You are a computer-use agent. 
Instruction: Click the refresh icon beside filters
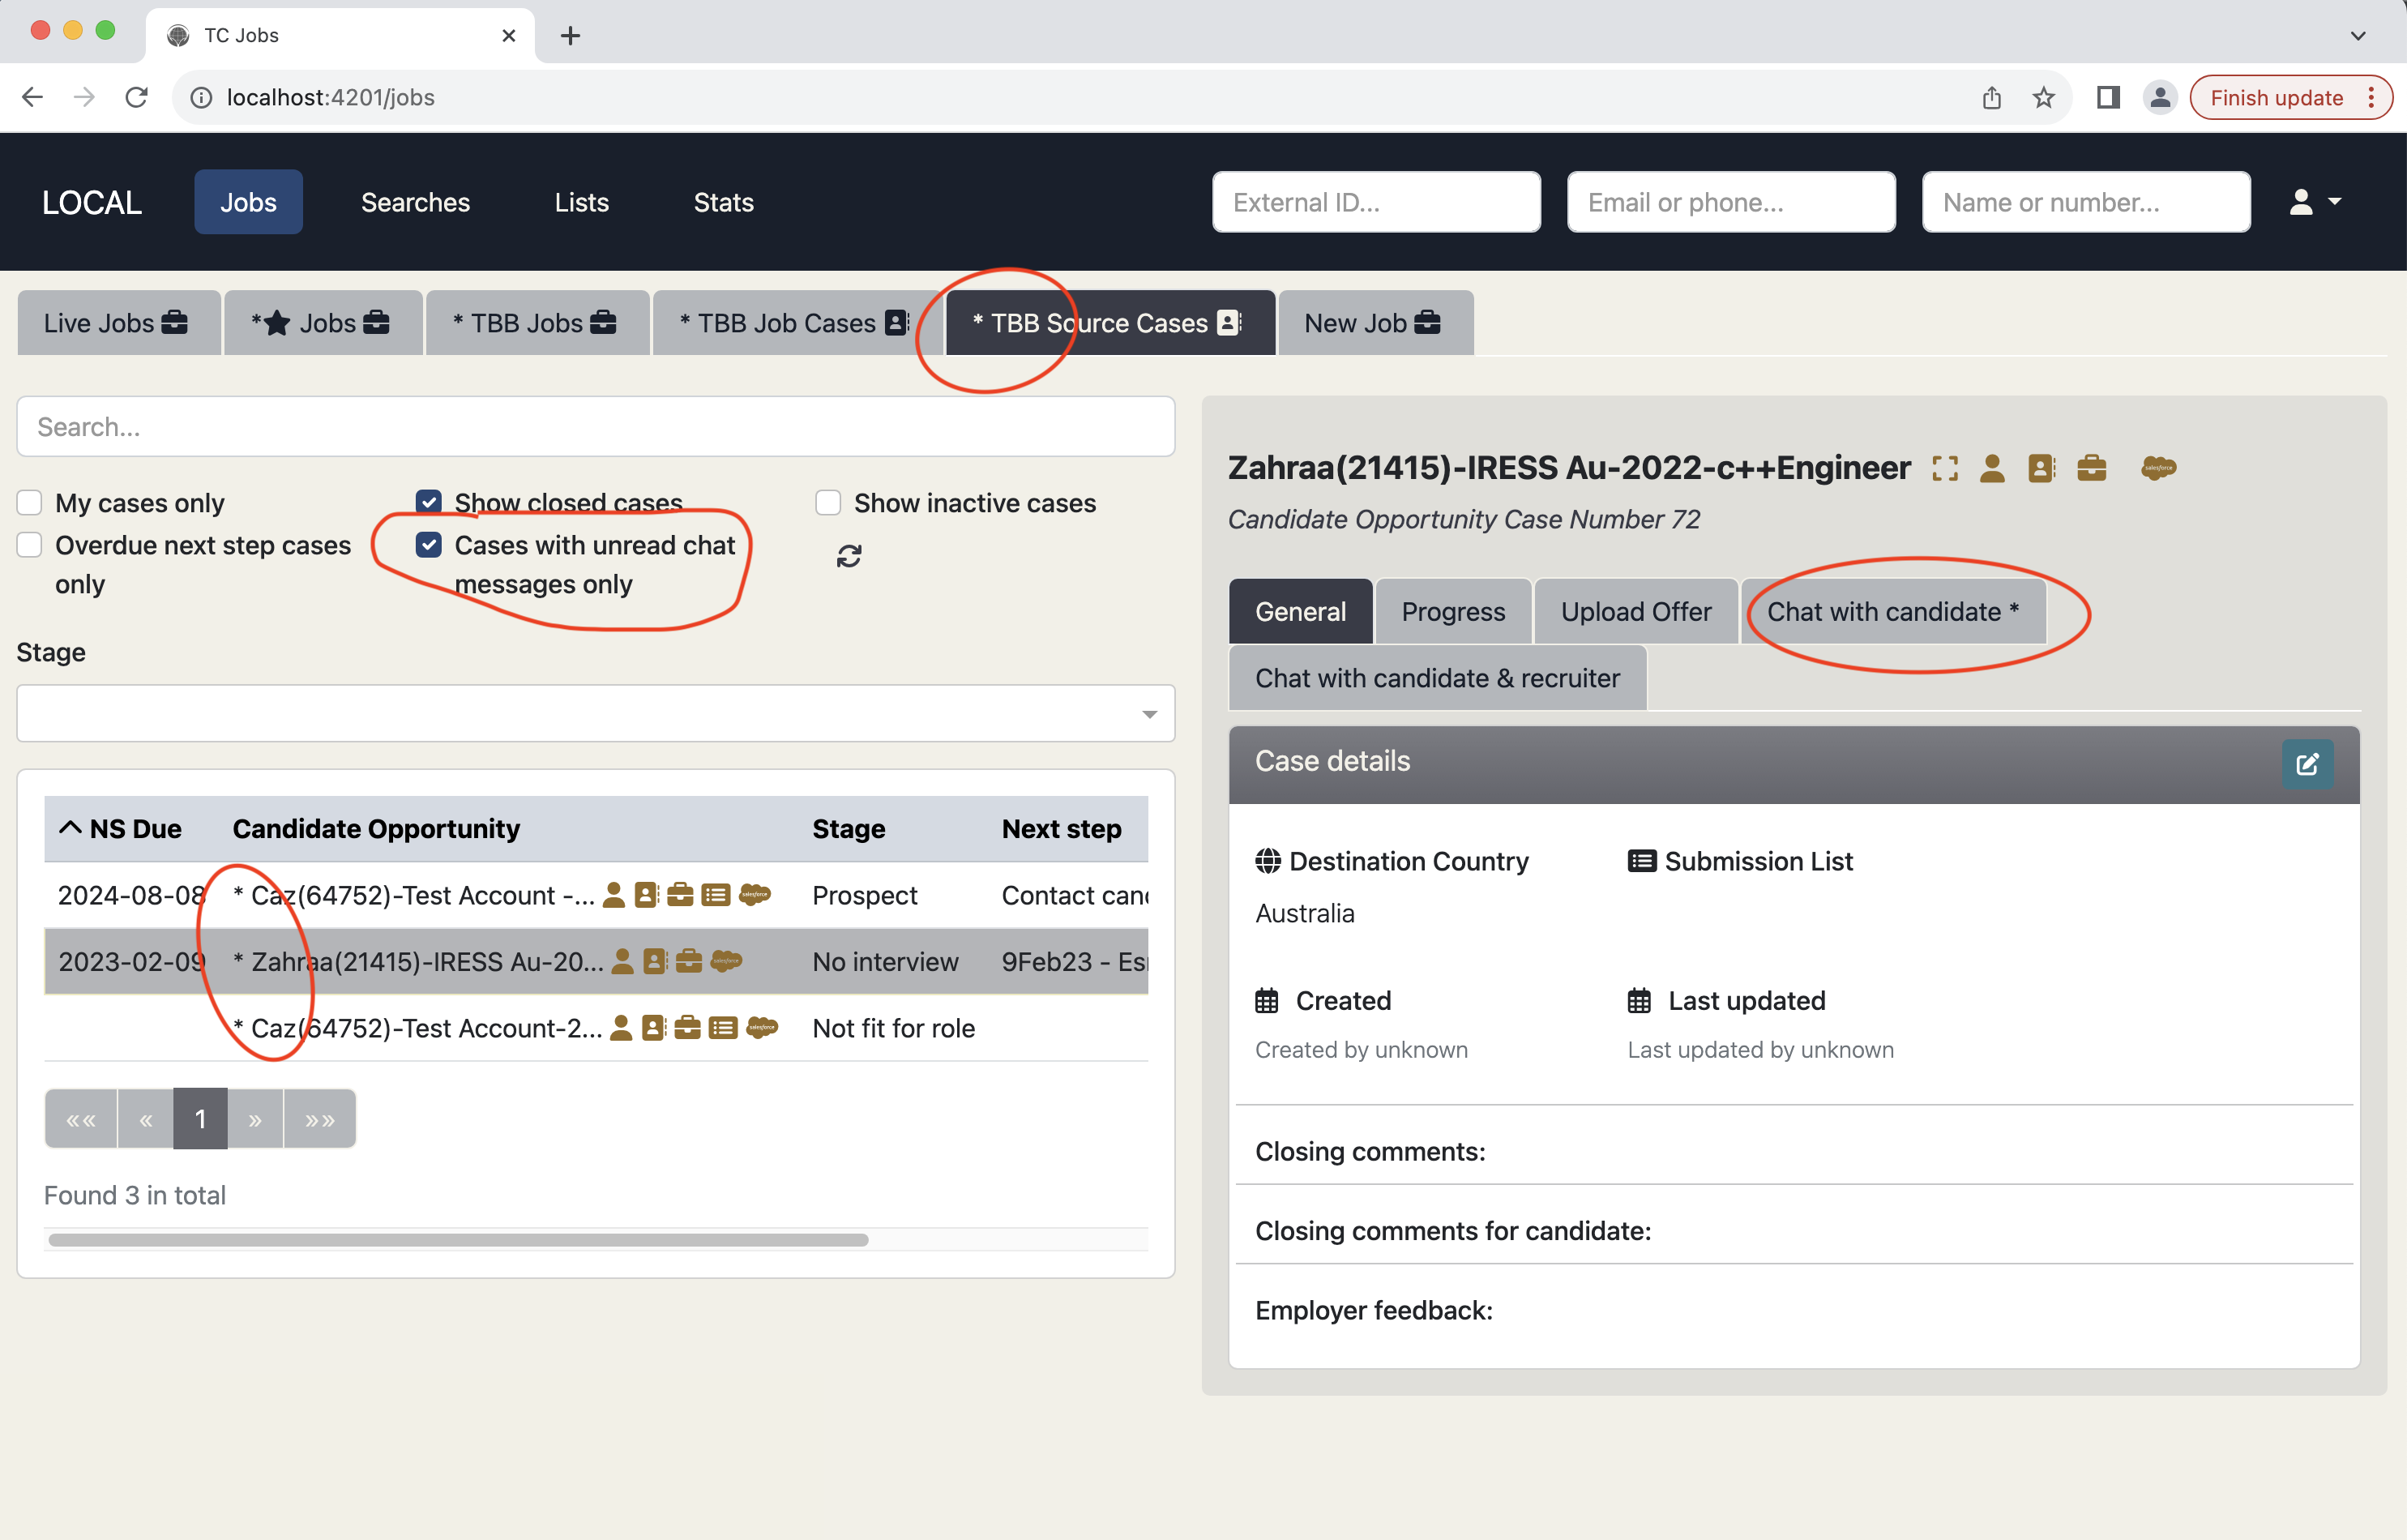pos(849,556)
